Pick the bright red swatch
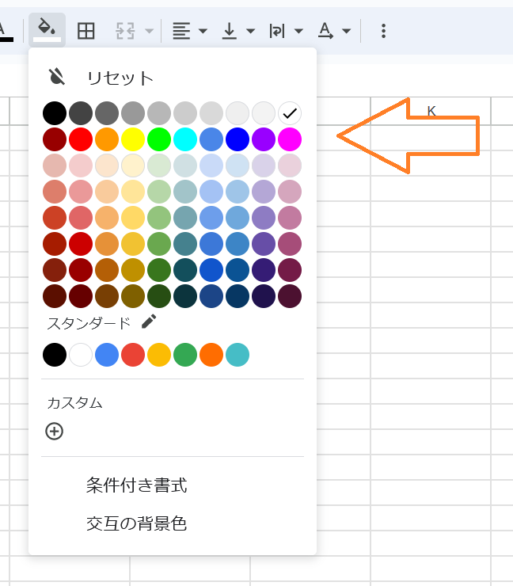 [81, 139]
